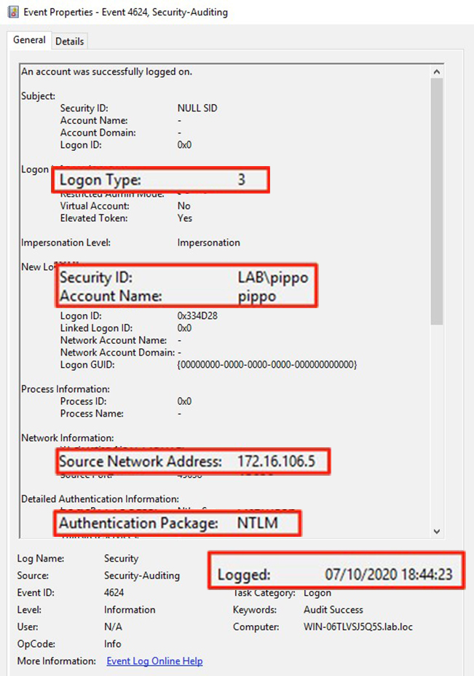Click the 'Detailed Authentication Information:' heading
This screenshot has width=474, height=676.
100,499
